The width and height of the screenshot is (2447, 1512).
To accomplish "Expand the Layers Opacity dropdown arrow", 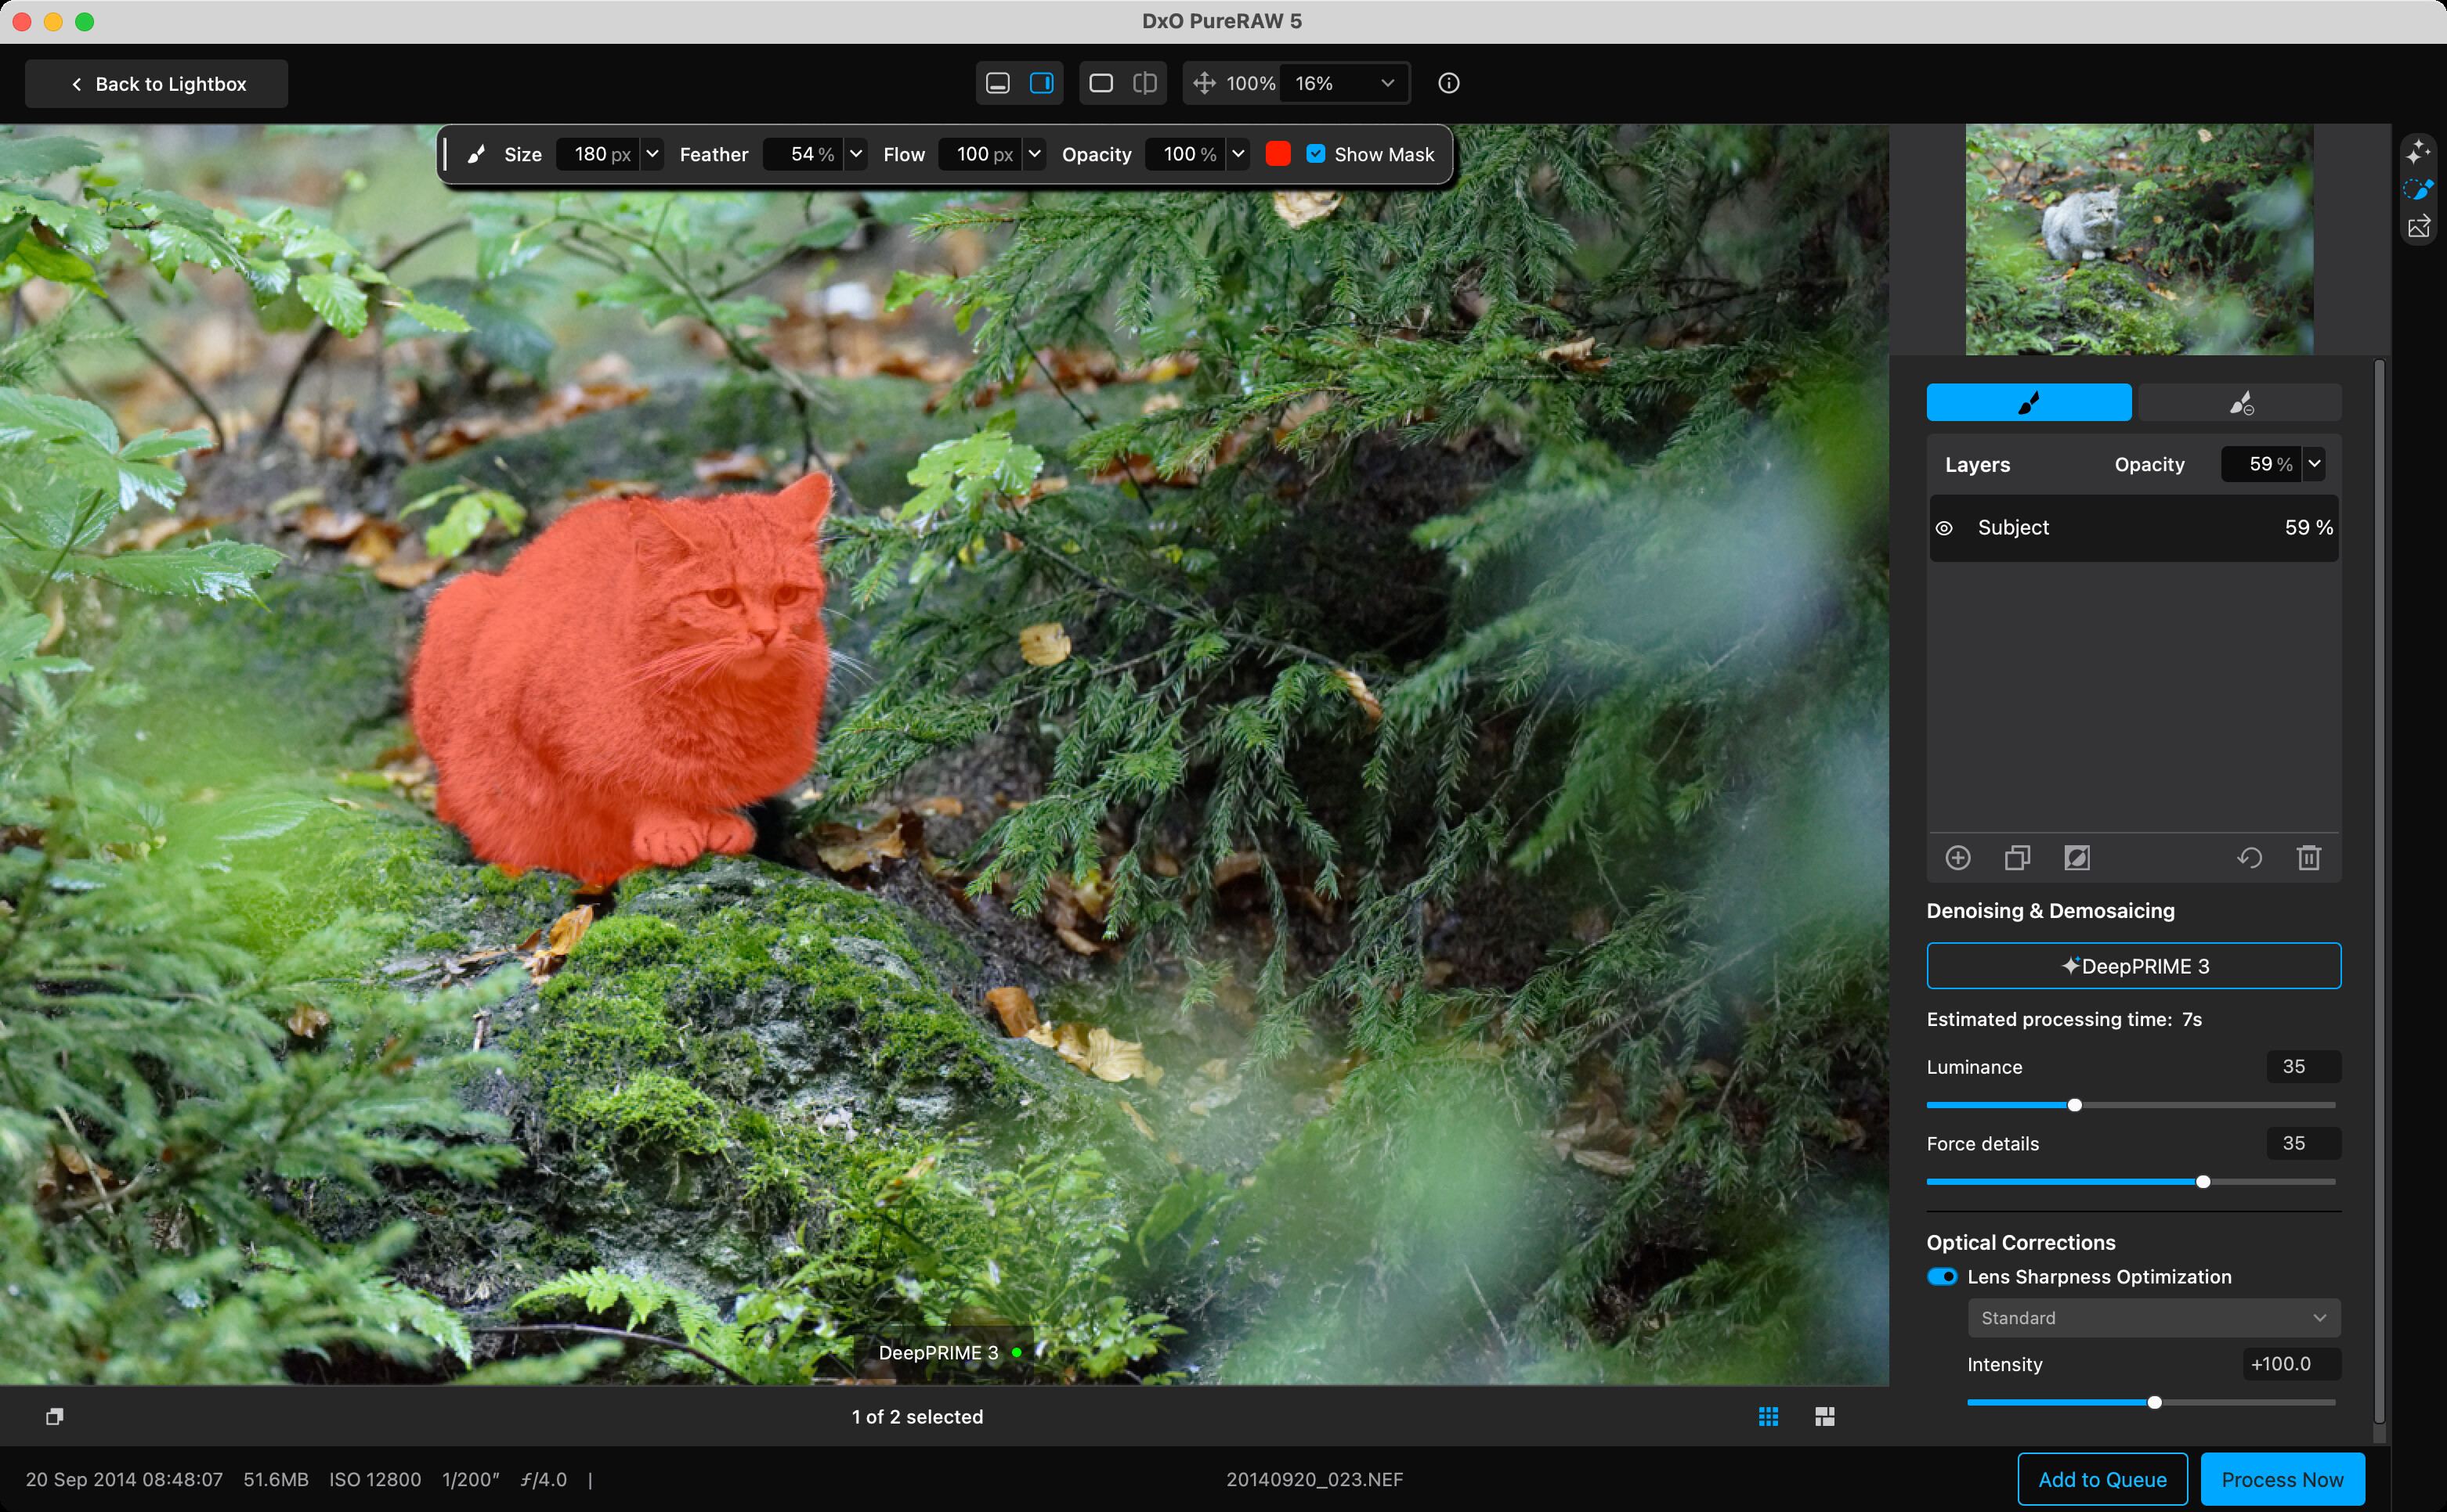I will click(x=2314, y=464).
